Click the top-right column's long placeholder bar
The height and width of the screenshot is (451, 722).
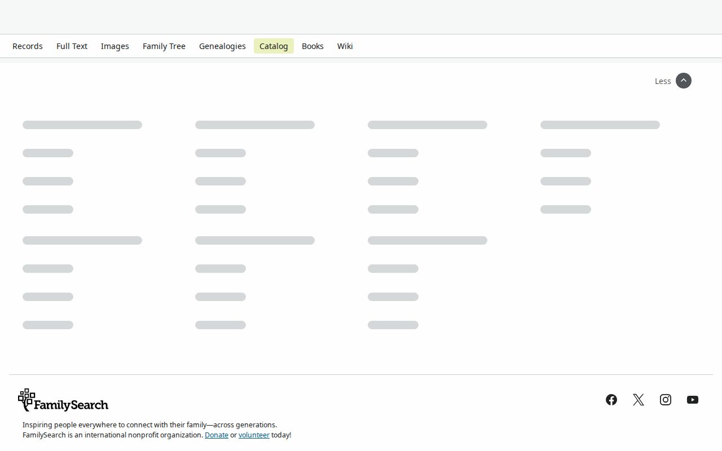tap(600, 125)
